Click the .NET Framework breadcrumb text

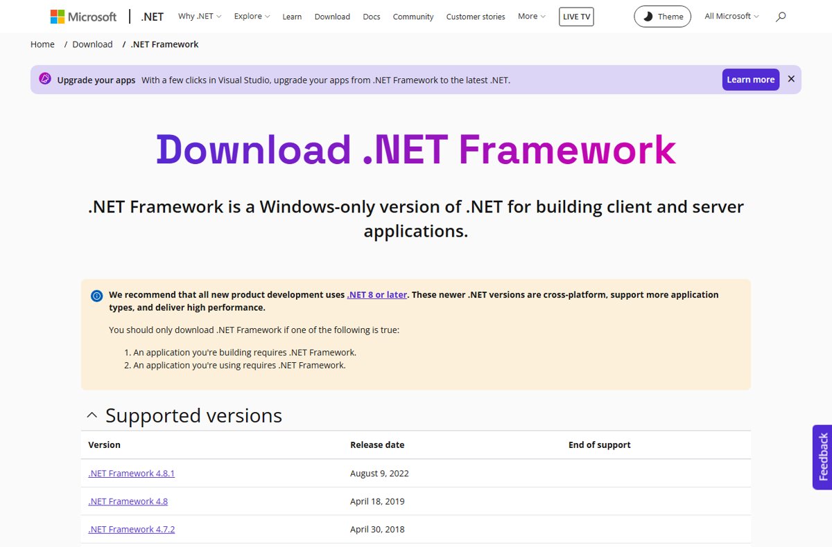[x=164, y=44]
